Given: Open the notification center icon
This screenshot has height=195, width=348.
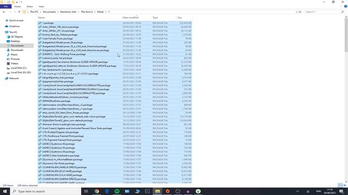Looking at the screenshot, I should pyautogui.click(x=341, y=191).
